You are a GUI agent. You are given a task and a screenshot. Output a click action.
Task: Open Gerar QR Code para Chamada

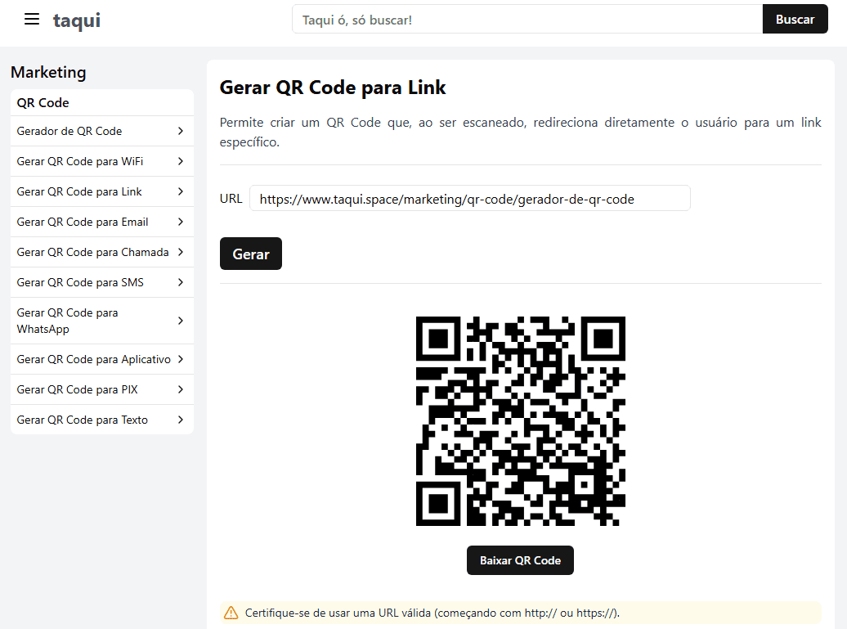pyautogui.click(x=102, y=253)
